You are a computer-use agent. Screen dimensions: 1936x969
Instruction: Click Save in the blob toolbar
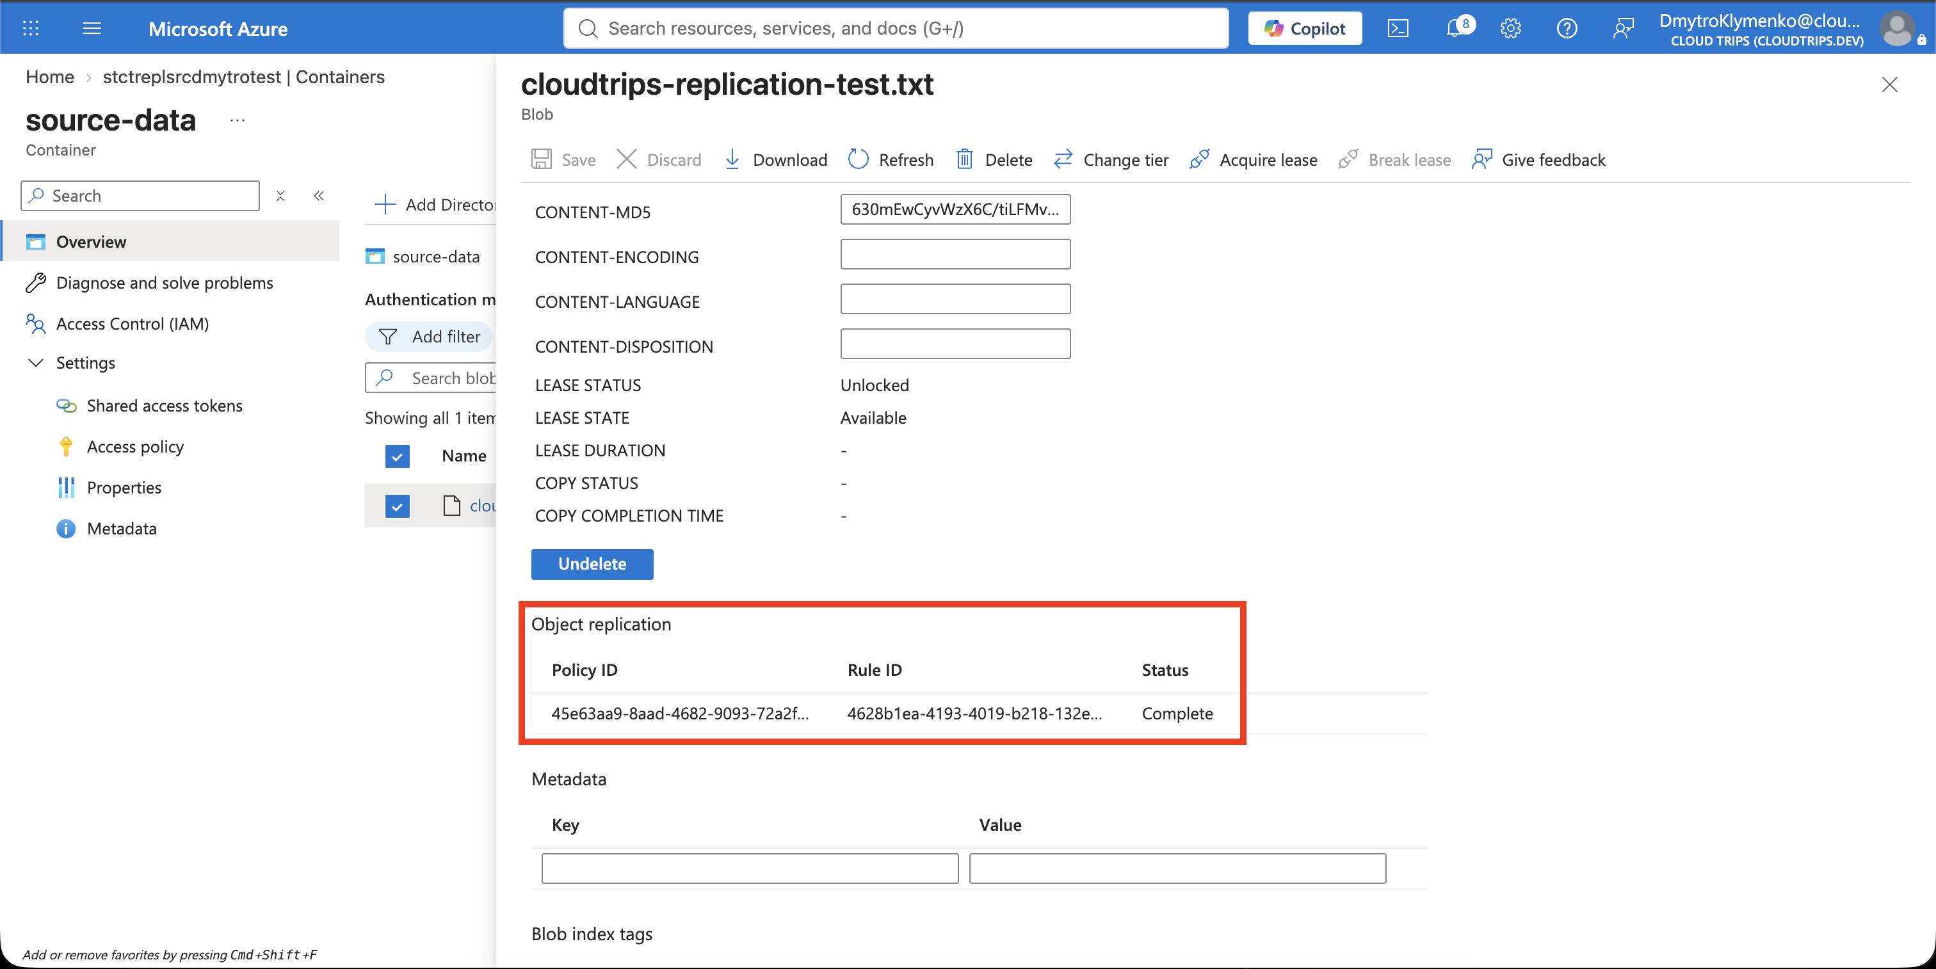(x=563, y=159)
